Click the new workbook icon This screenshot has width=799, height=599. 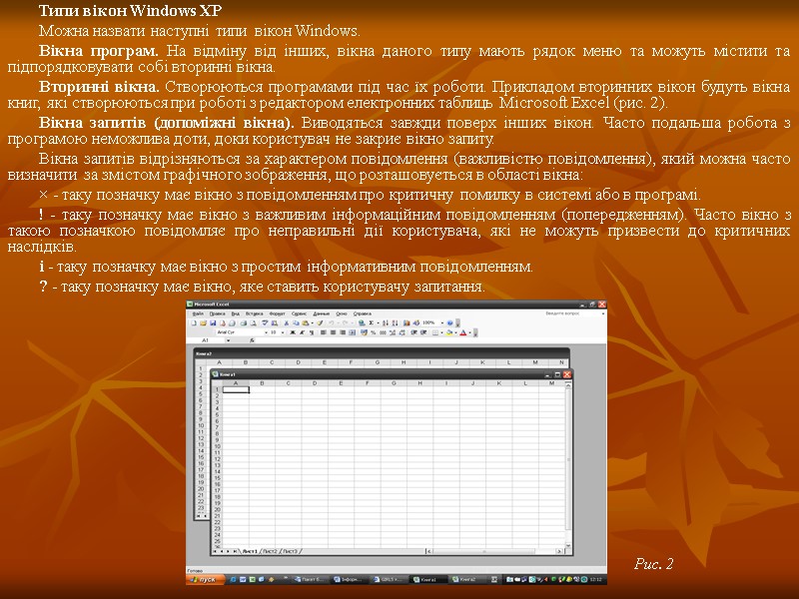point(197,320)
